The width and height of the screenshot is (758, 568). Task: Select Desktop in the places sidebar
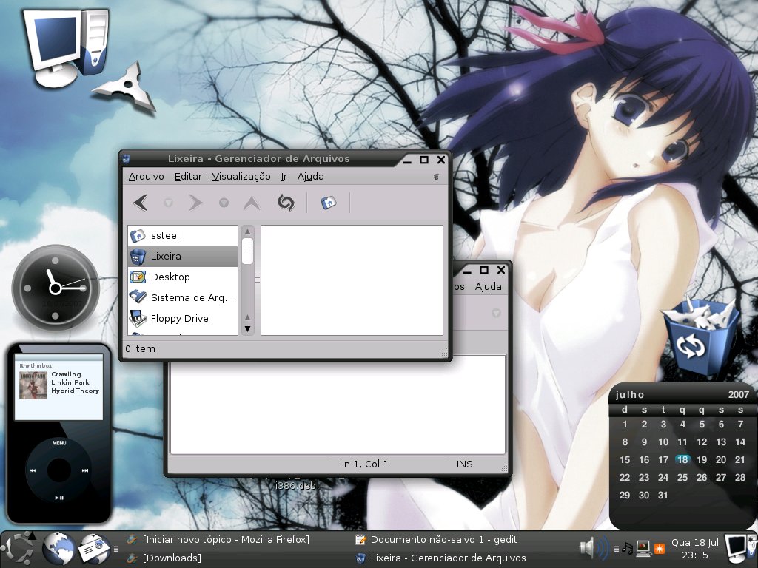183,277
